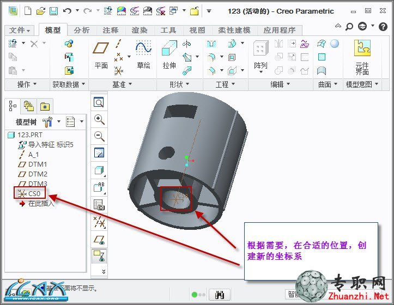Select the Sketch (草绘) tool
This screenshot has width=394, height=305.
[143, 55]
